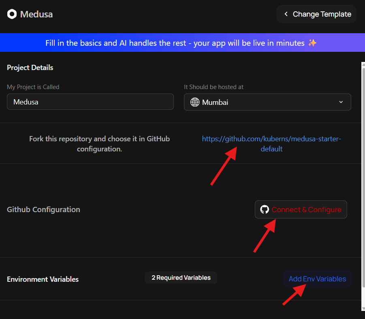
Task: Click the project name field containing Medusa
Action: (90, 102)
